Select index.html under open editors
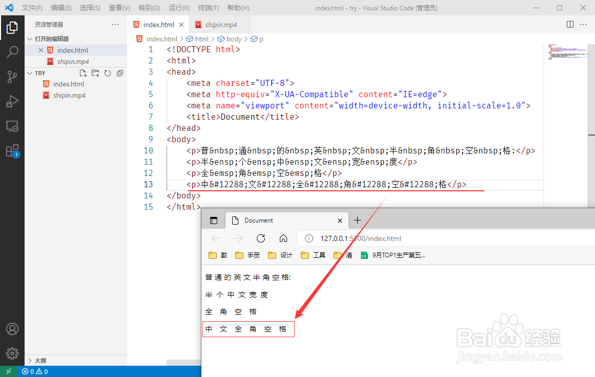 (76, 51)
